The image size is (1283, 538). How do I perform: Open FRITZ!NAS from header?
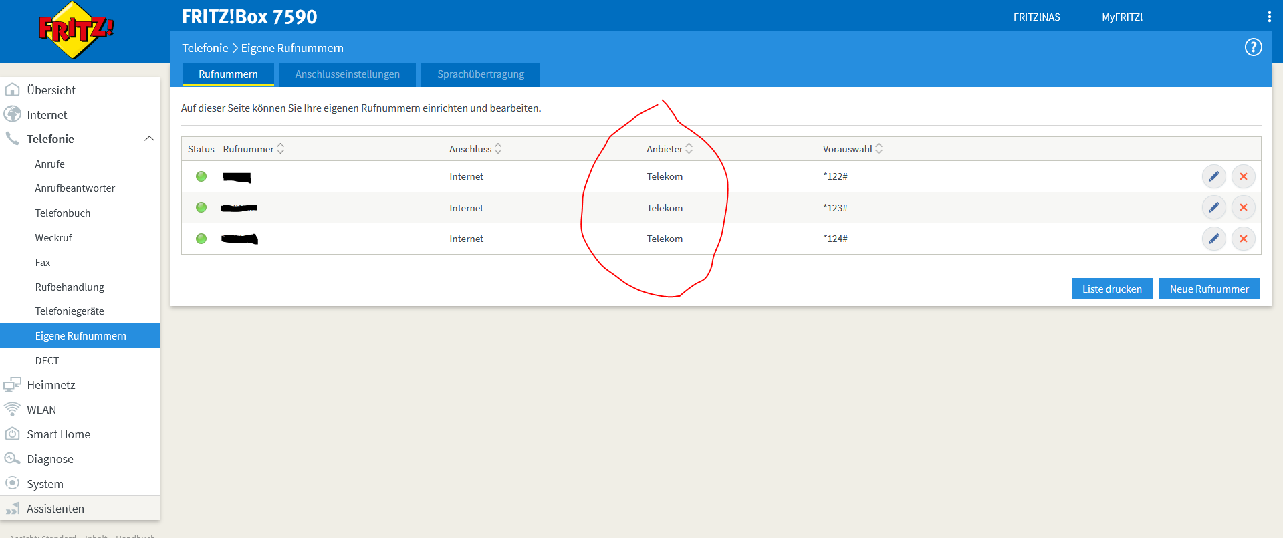(1036, 17)
